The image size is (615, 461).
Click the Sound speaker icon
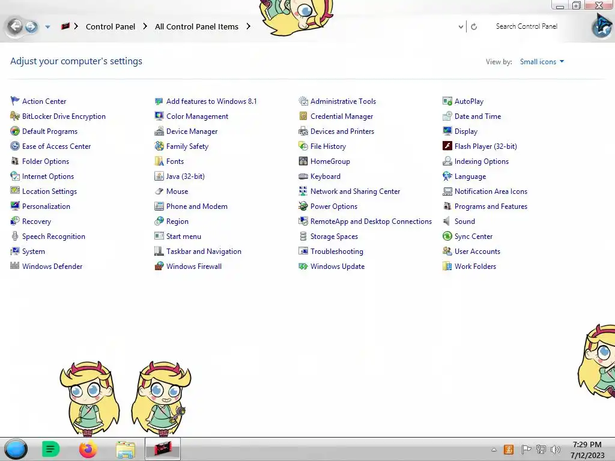[x=447, y=221]
